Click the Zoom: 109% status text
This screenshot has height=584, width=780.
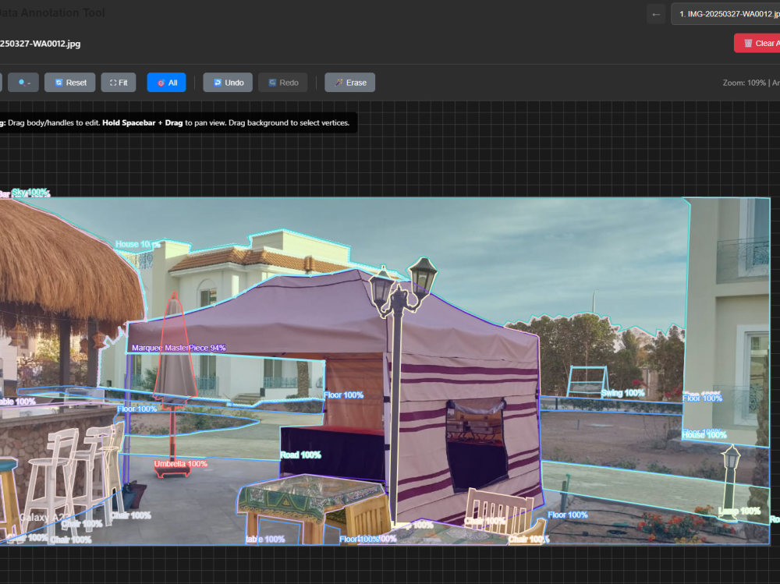click(x=744, y=83)
